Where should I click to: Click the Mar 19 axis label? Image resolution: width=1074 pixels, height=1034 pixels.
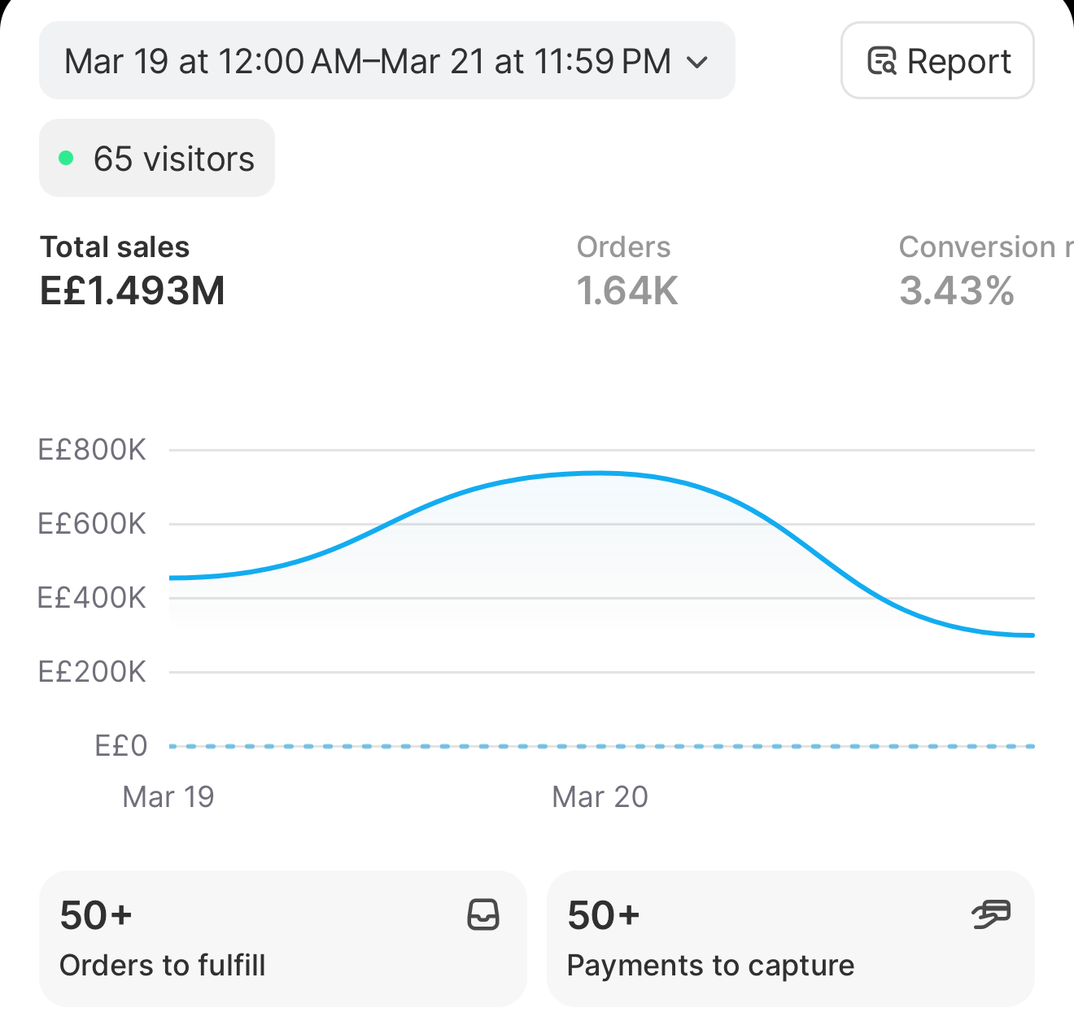(168, 796)
